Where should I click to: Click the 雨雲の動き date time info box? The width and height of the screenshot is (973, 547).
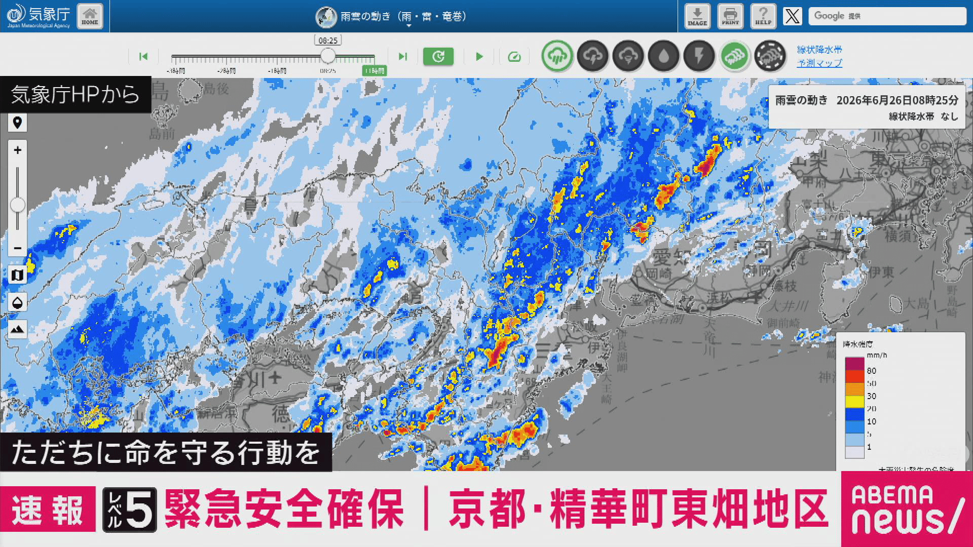867,107
